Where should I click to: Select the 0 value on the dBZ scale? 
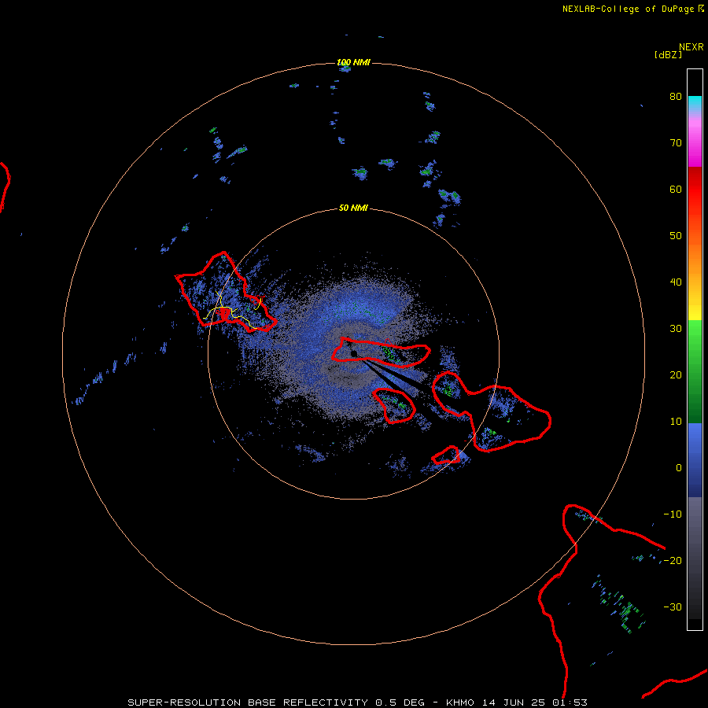(x=679, y=468)
